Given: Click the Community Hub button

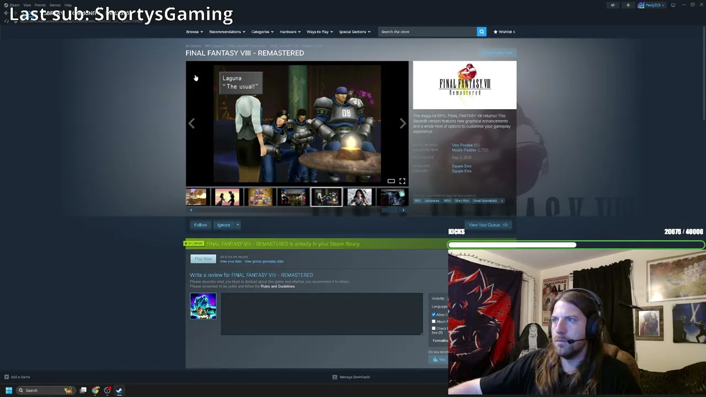Looking at the screenshot, I should [x=498, y=53].
